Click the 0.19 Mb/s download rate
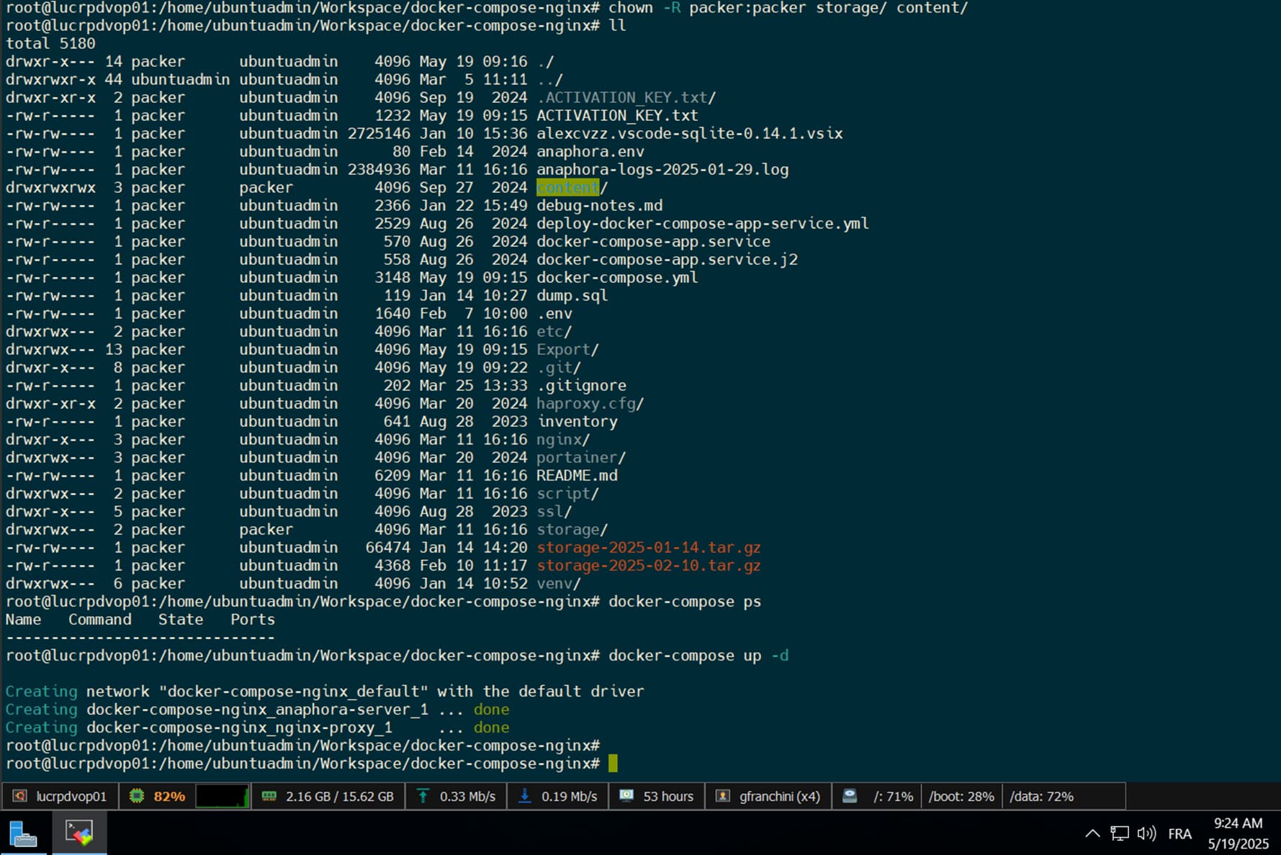The height and width of the screenshot is (855, 1281). click(x=570, y=796)
